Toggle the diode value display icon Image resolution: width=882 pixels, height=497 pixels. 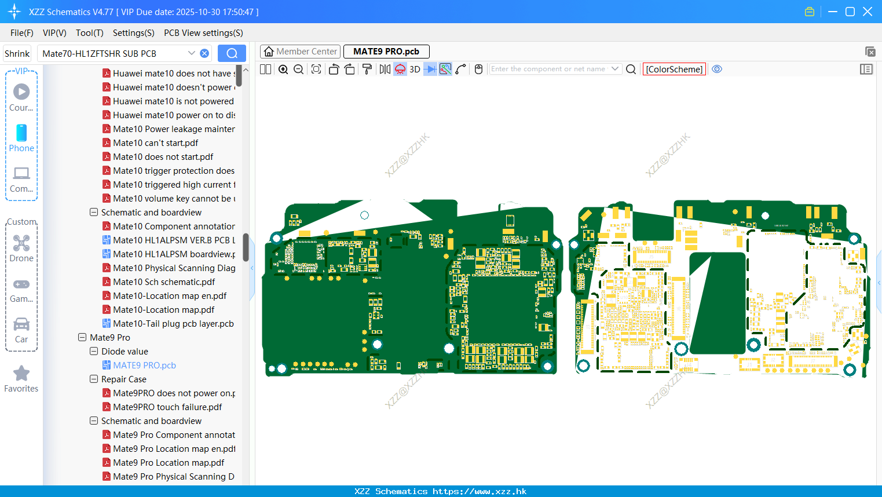(x=430, y=69)
